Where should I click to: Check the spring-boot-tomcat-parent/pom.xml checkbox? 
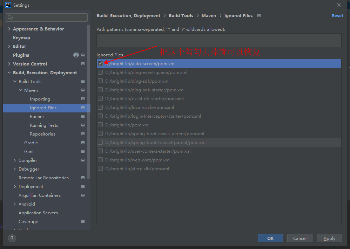100,142
